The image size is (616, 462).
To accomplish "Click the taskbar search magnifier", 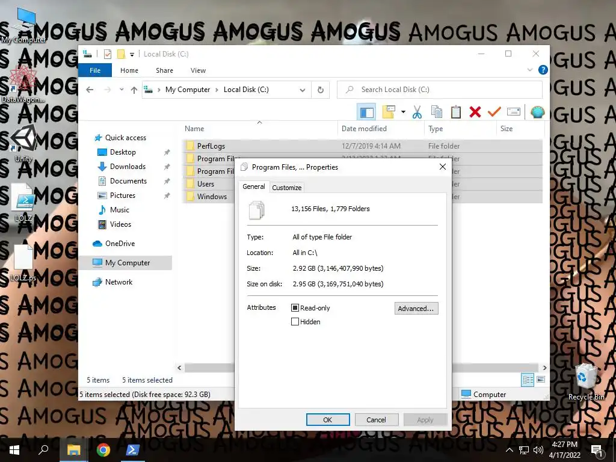I will [43, 450].
